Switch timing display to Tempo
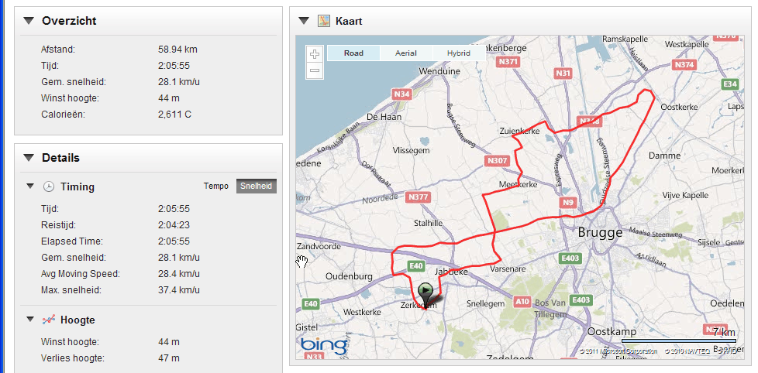 tap(216, 186)
